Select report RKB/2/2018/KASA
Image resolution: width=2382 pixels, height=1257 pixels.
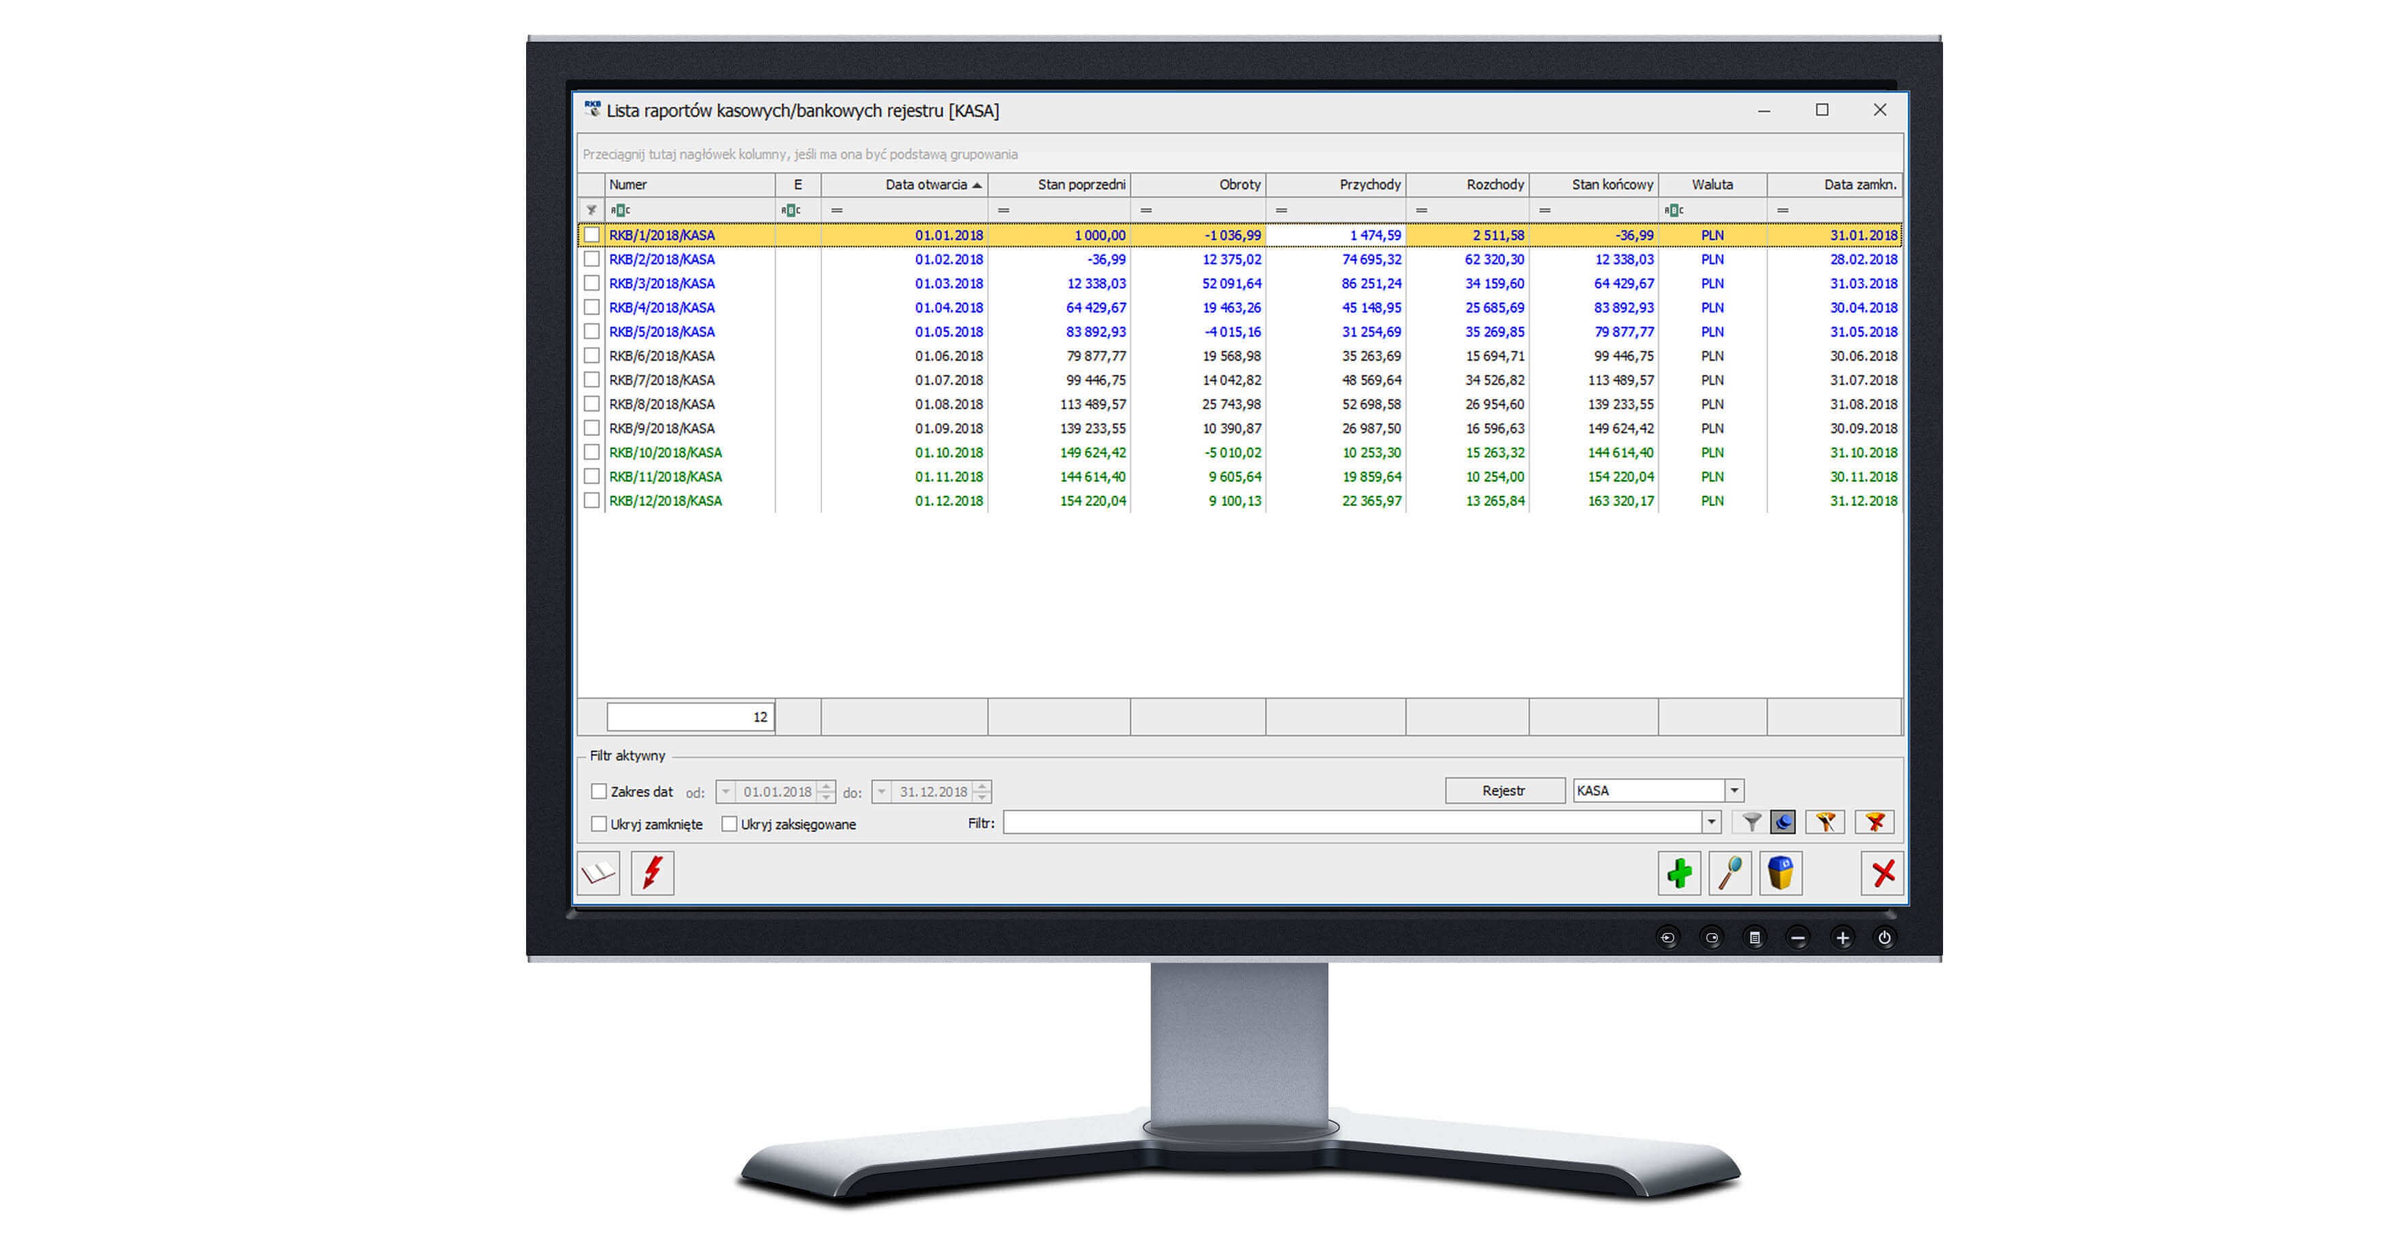point(1239,258)
